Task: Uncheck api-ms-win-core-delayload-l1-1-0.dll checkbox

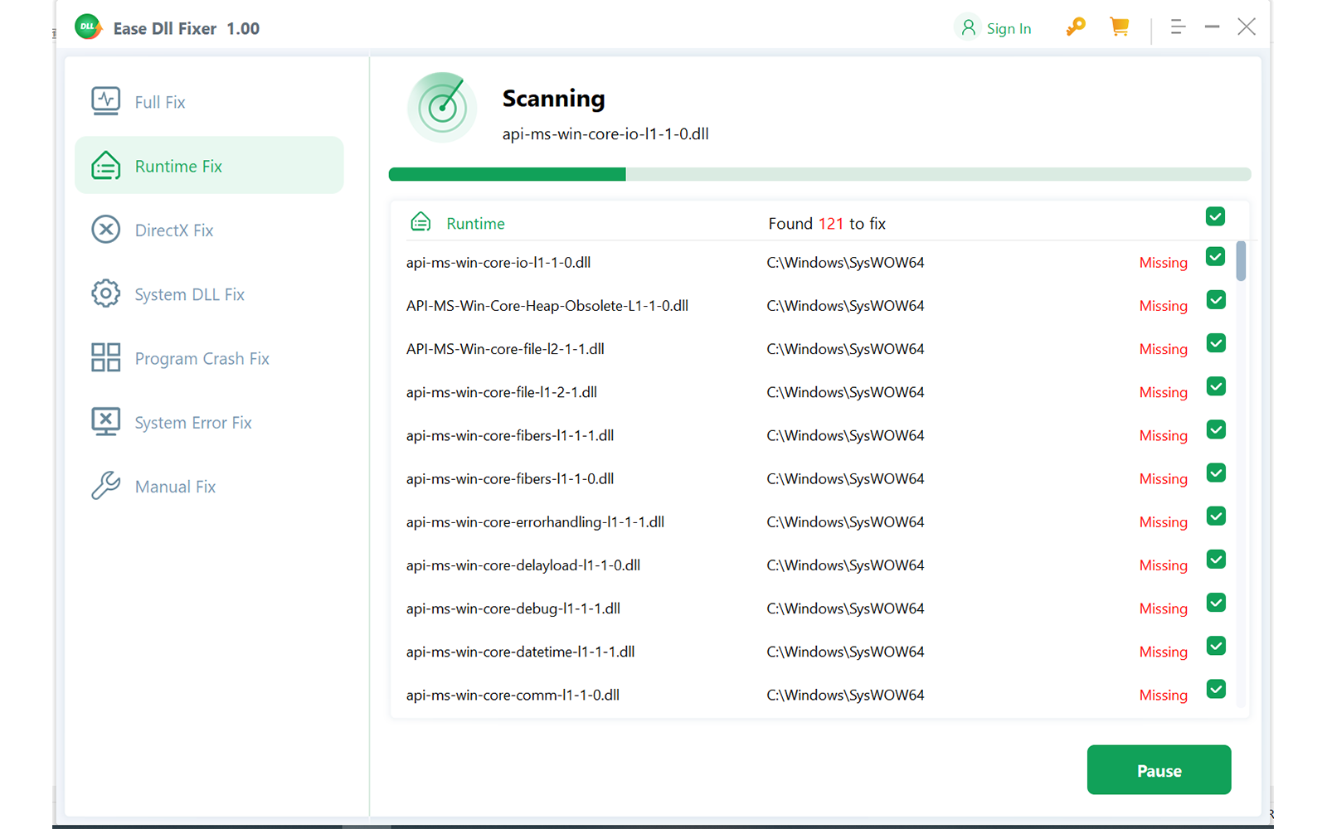Action: tap(1216, 560)
